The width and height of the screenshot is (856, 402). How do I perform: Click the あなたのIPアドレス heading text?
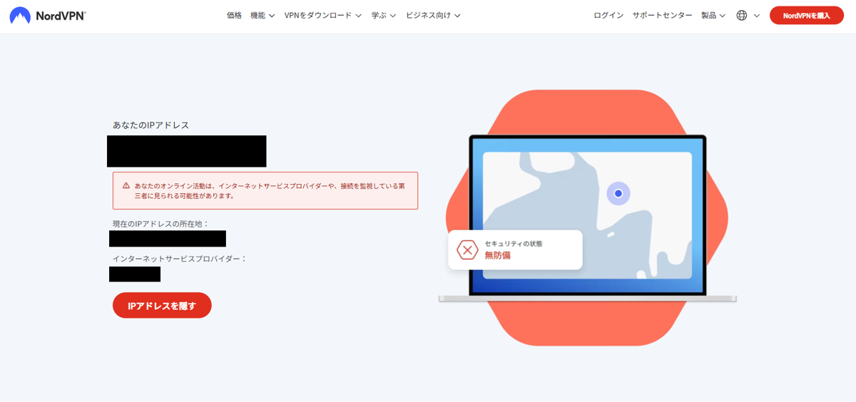tap(151, 125)
